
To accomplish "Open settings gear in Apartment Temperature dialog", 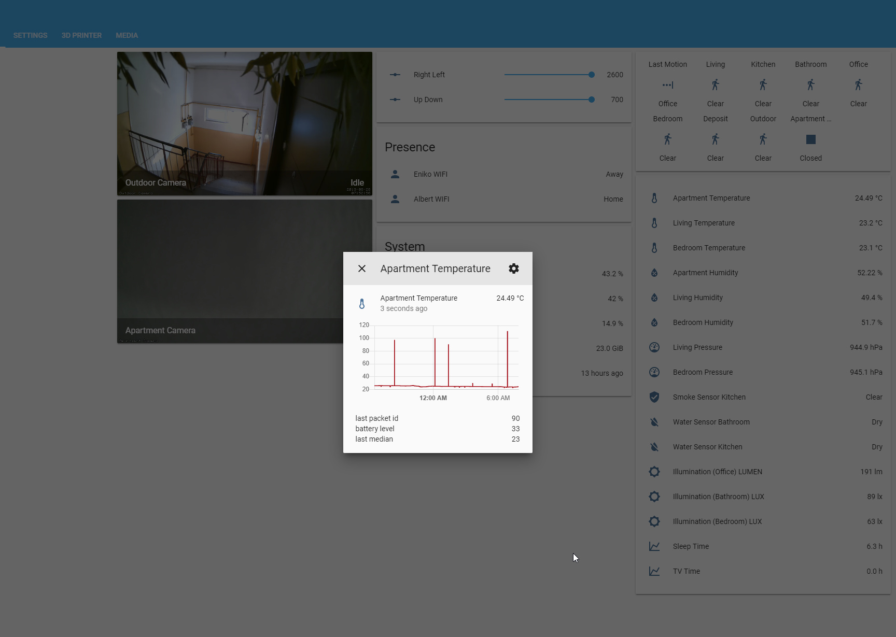I will (x=513, y=268).
